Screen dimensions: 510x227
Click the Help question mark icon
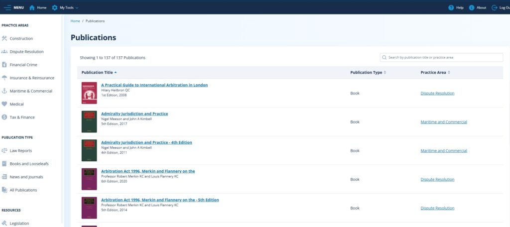(451, 7)
